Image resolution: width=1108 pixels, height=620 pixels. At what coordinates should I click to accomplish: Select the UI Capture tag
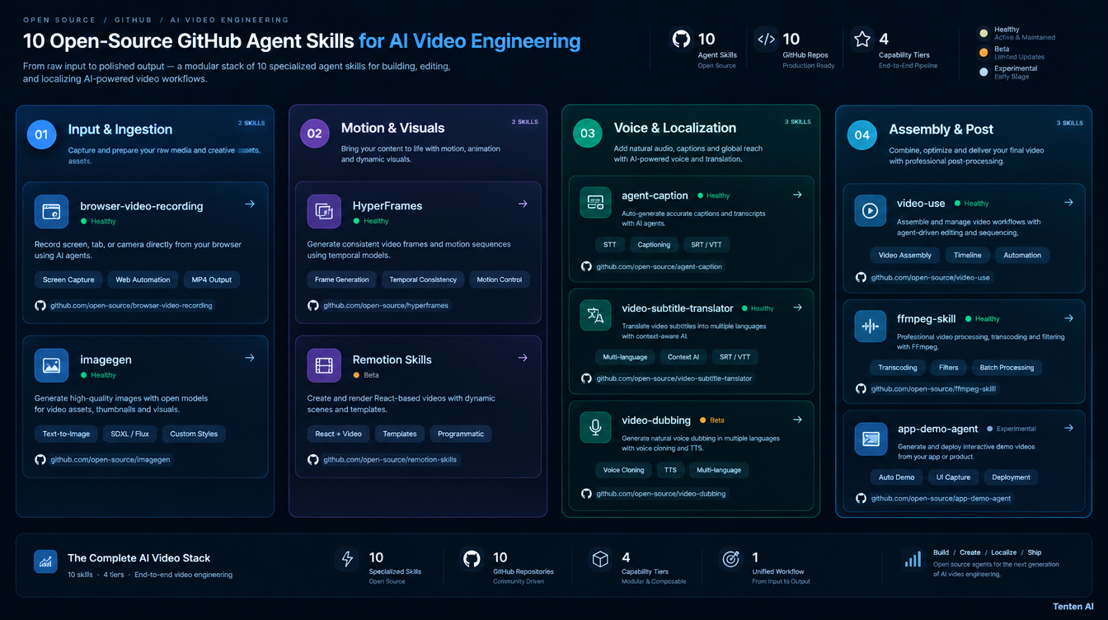(953, 477)
